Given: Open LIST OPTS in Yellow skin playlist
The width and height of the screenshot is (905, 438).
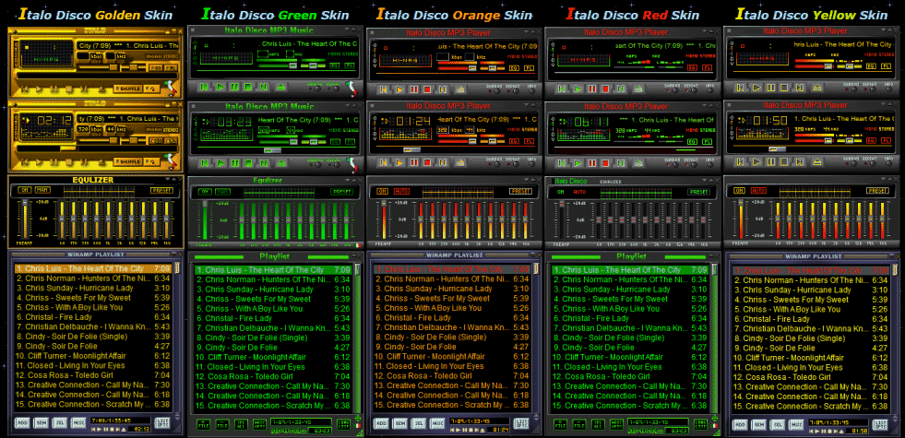Looking at the screenshot, I should click(x=881, y=423).
